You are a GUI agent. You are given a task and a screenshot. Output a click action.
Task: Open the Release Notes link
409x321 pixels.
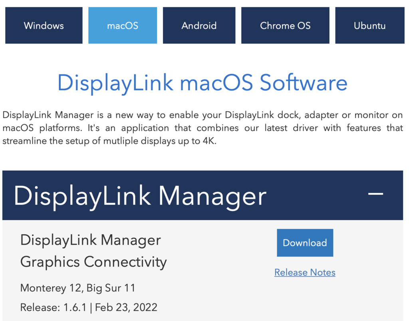pyautogui.click(x=305, y=272)
